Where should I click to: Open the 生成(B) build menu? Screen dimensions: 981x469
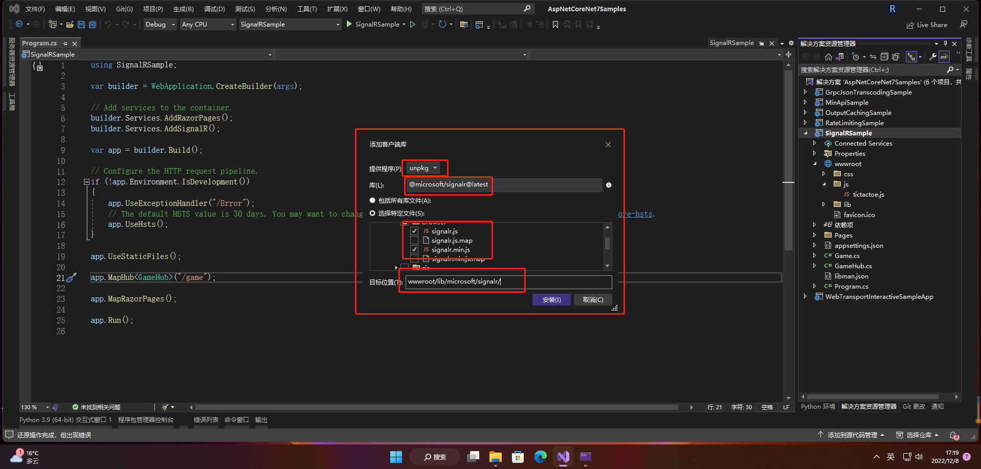(183, 9)
